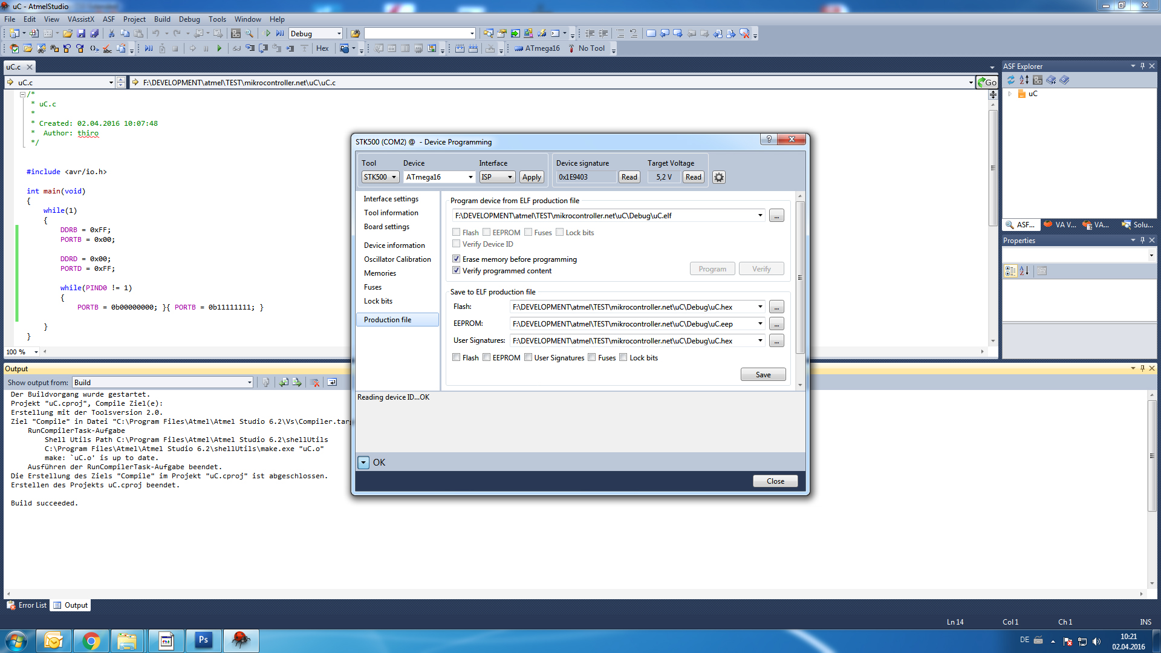The image size is (1161, 653).
Task: Click Clear All icon in Output panel
Action: 314,382
